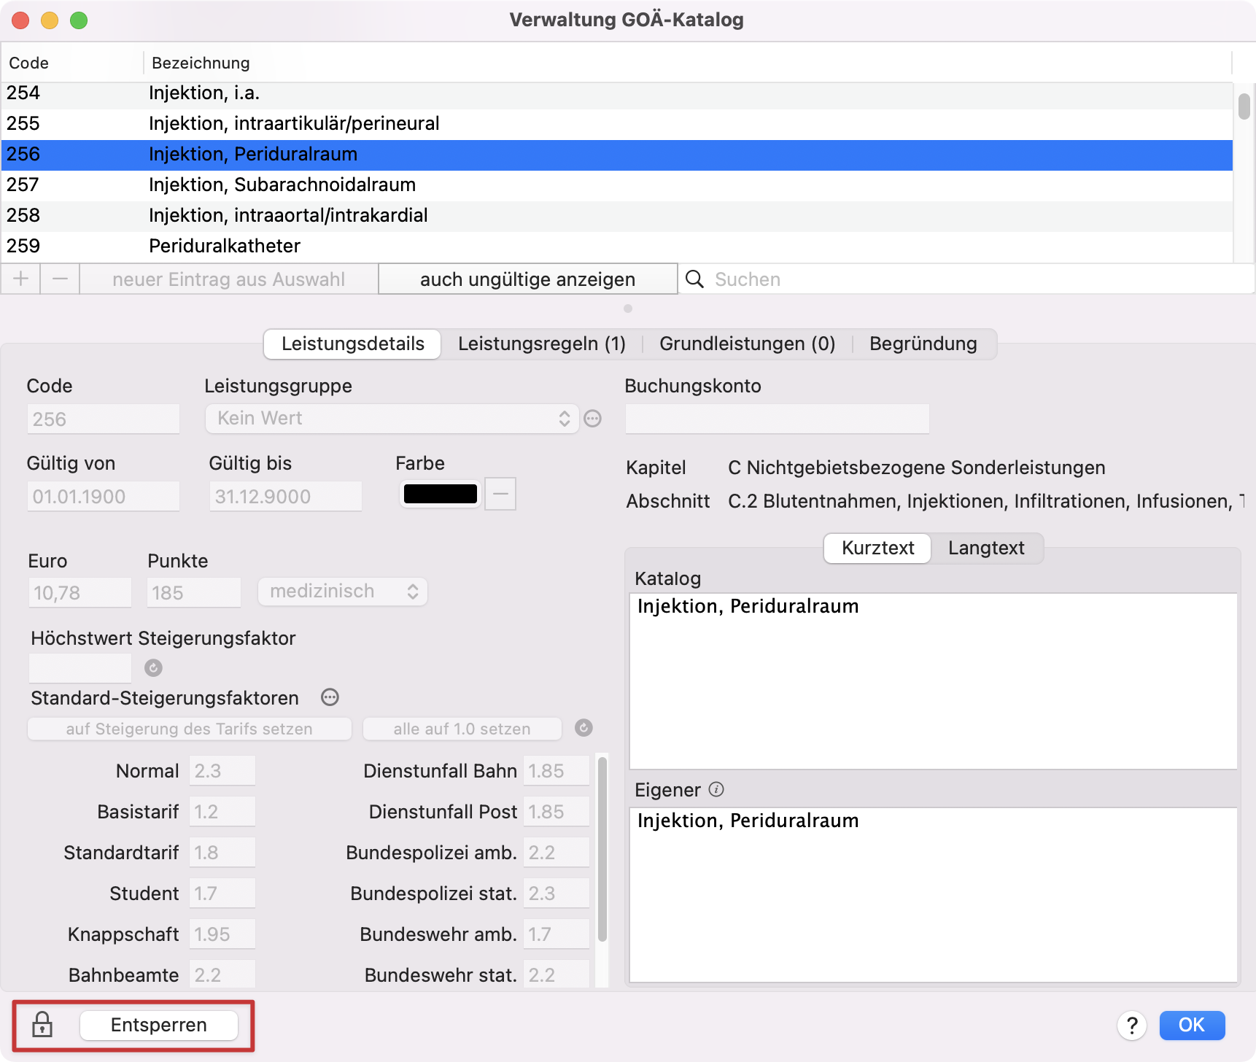The image size is (1256, 1062).
Task: Select the Langtext tab
Action: point(986,548)
